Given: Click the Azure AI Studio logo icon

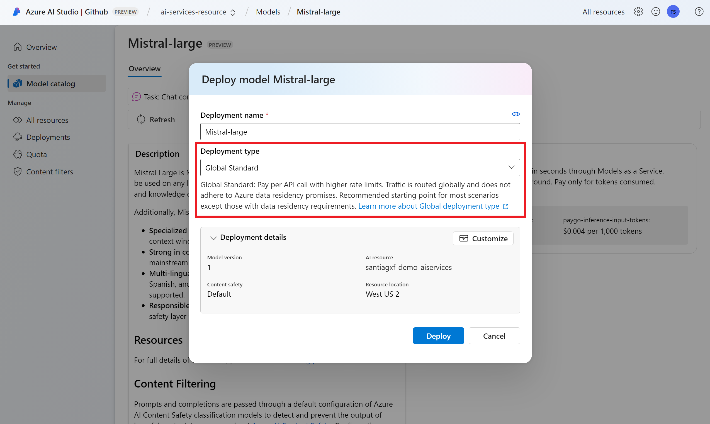Looking at the screenshot, I should (x=16, y=12).
